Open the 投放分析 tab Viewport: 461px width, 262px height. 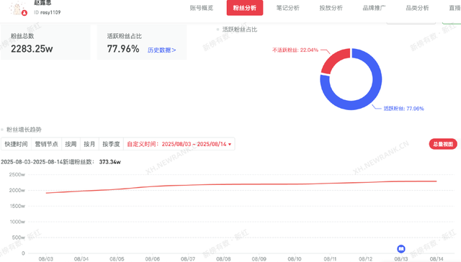click(x=331, y=8)
